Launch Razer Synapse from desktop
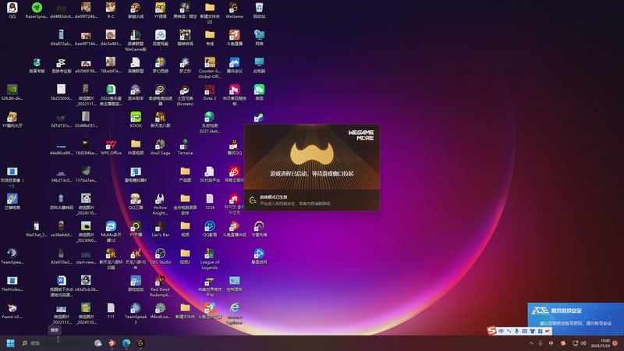 tap(37, 10)
